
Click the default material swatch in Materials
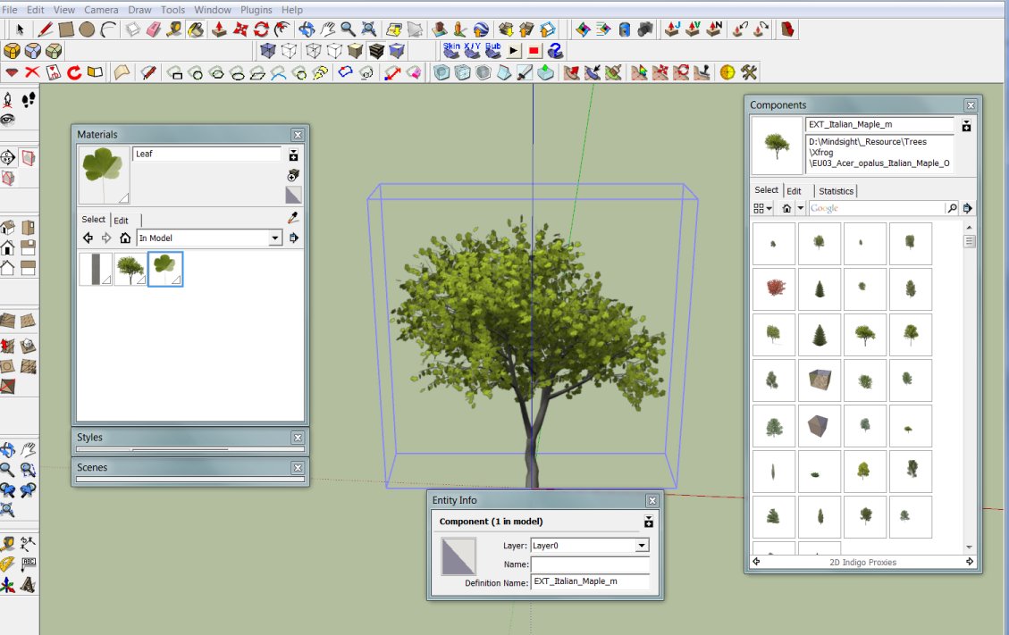click(293, 195)
